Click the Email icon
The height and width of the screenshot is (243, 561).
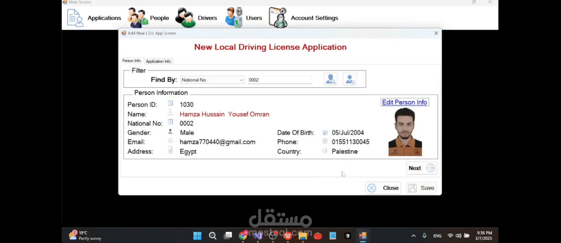point(171,141)
